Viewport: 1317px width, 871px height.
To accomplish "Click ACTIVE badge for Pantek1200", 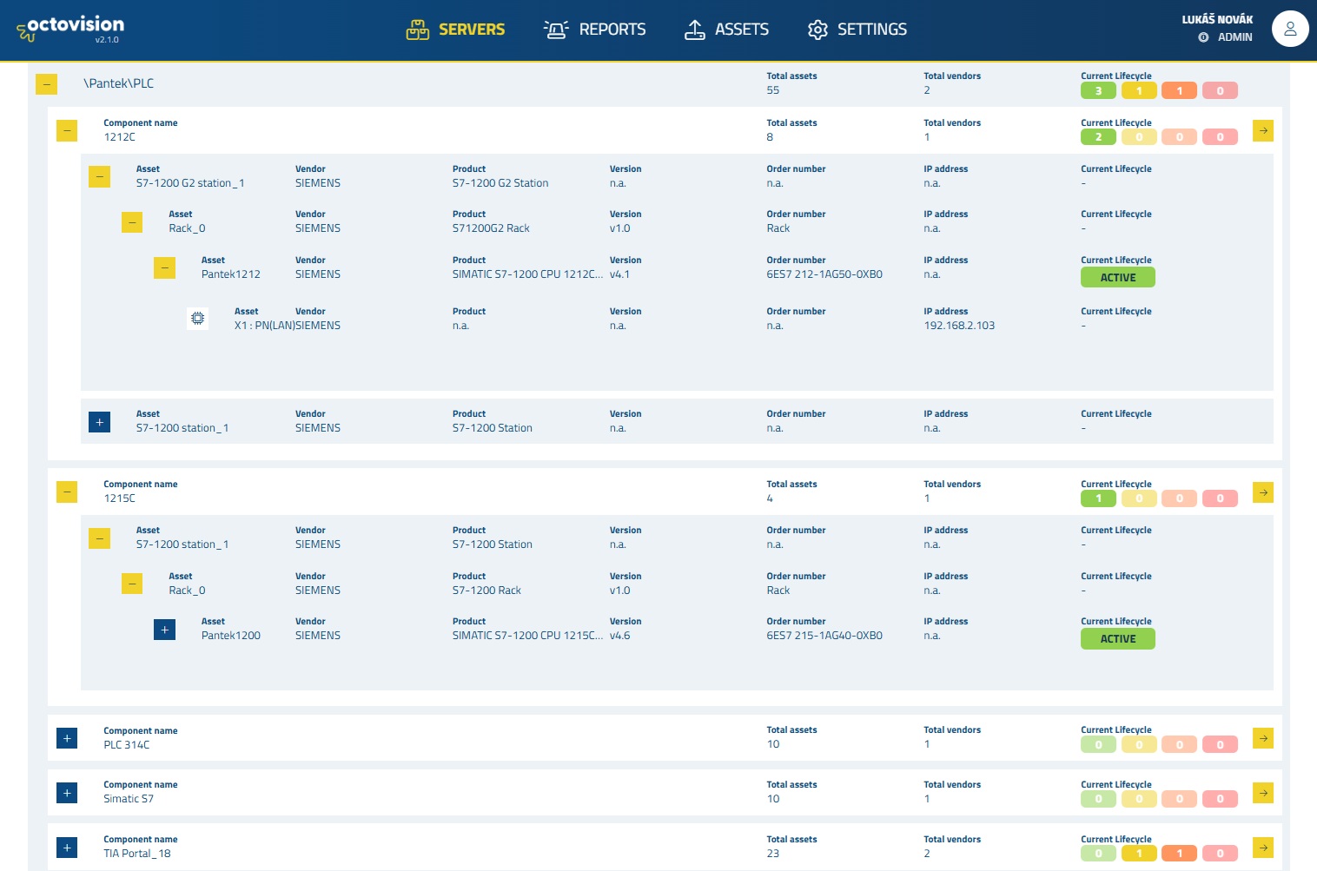I will (1118, 638).
